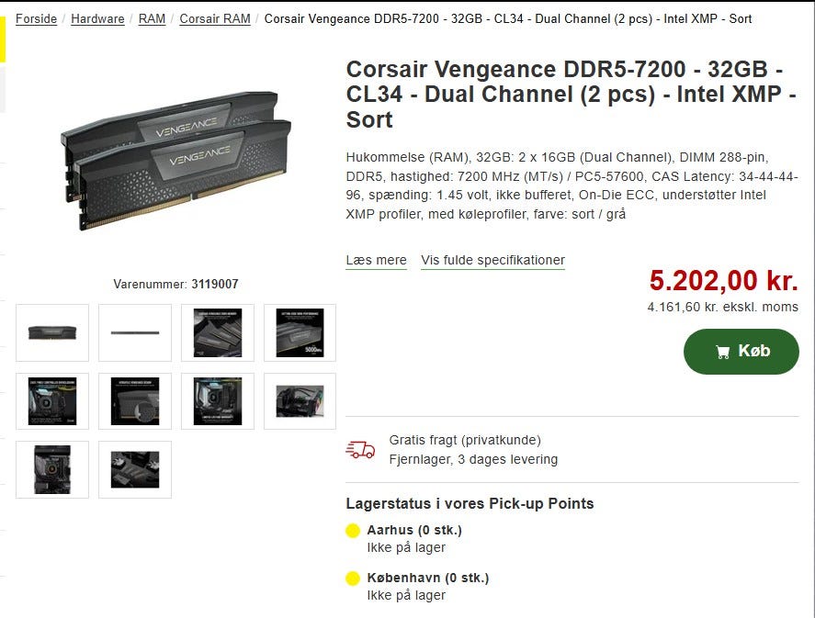Click the red delivery truck icon
The image size is (815, 618).
click(360, 450)
